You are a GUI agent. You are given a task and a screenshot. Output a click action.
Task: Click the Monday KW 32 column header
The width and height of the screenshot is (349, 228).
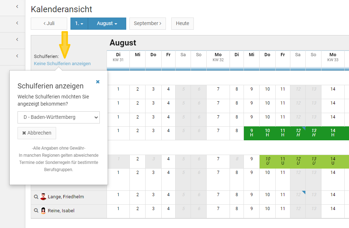tap(218, 57)
